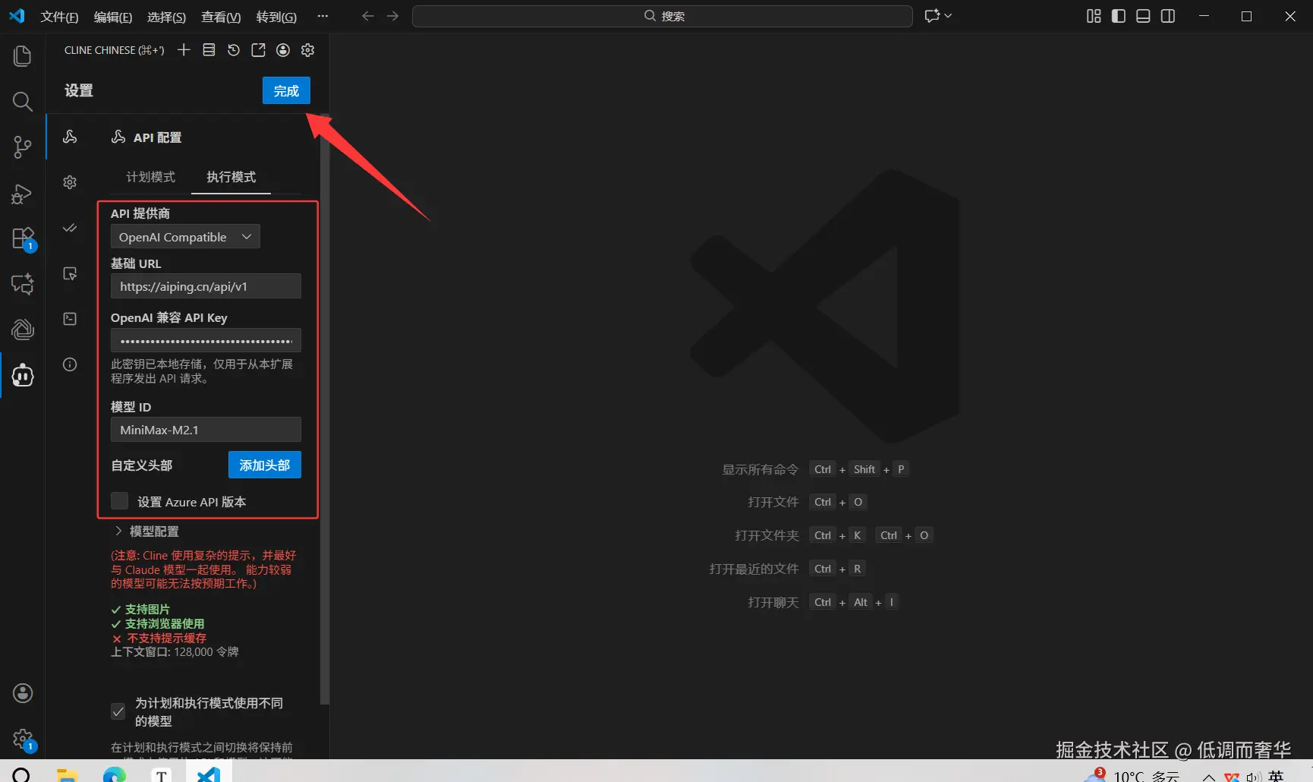Open the API 提供商 dropdown showing OpenAI Compatible
This screenshot has height=782, width=1313.
185,237
